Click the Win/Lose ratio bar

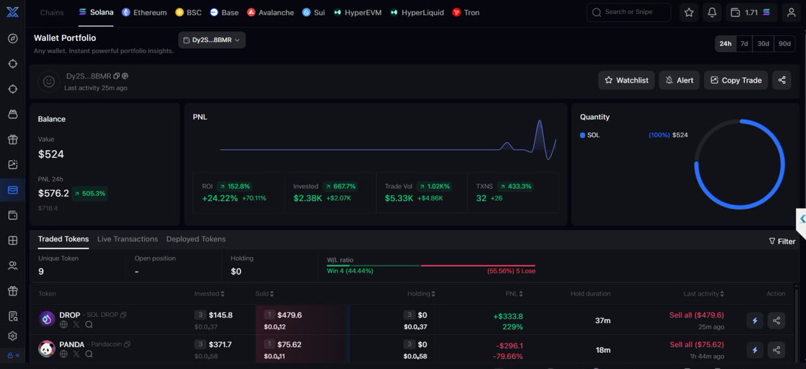coord(431,265)
